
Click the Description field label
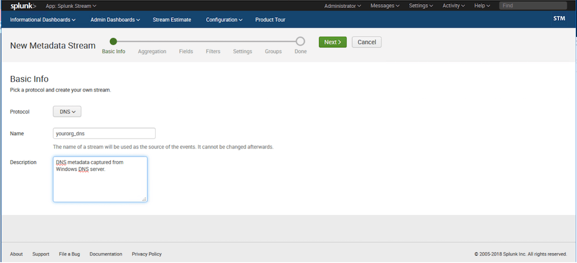coord(23,162)
